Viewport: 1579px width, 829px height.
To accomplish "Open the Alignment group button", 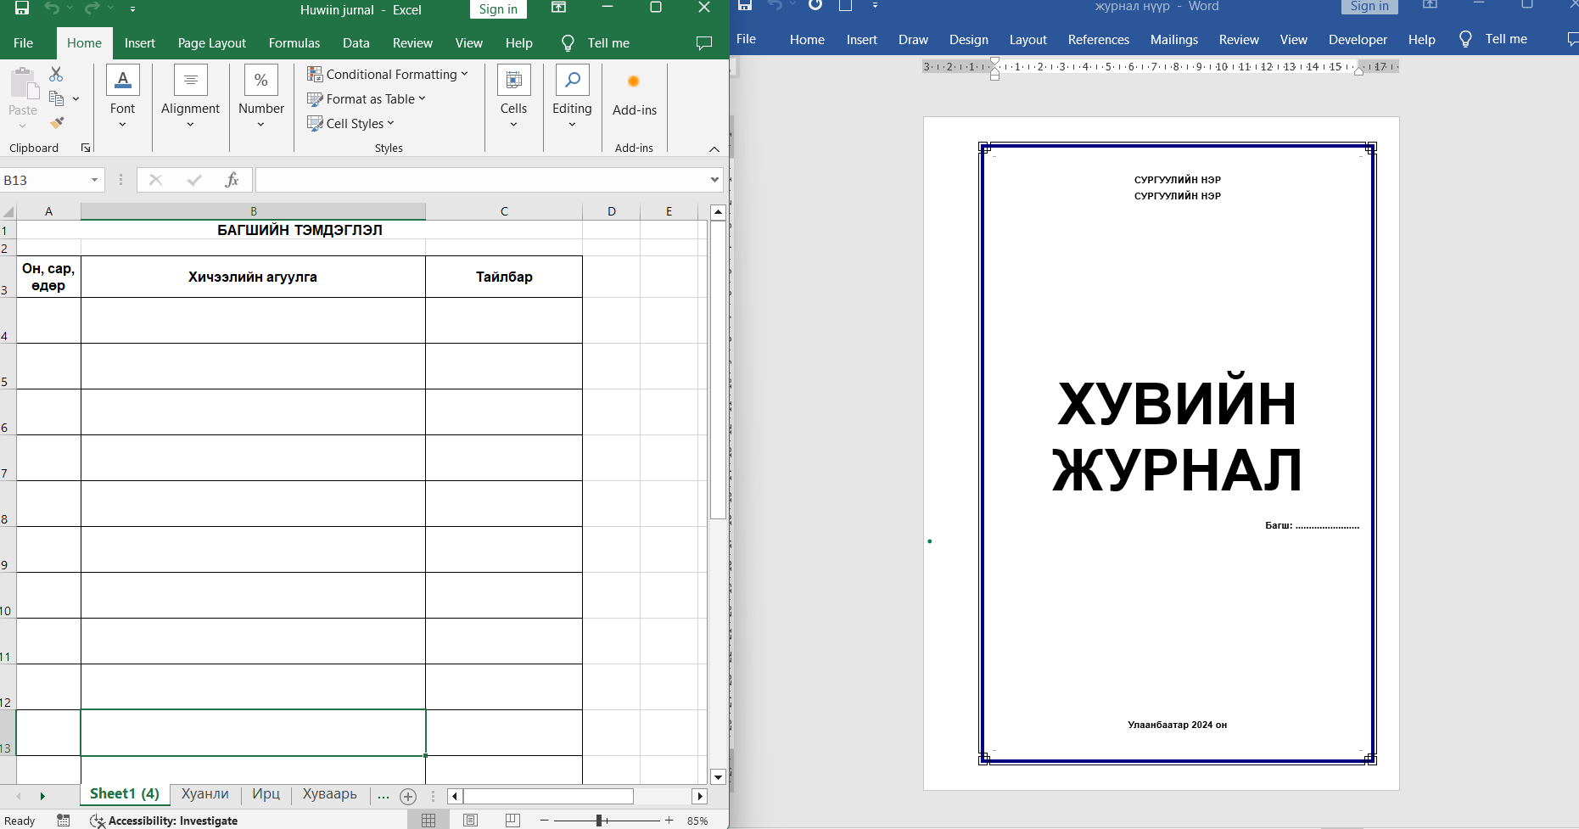I will pyautogui.click(x=190, y=96).
